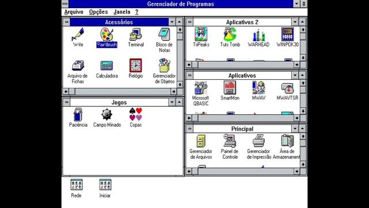Maximize the Principal group window
This screenshot has width=369, height=208.
(x=302, y=128)
